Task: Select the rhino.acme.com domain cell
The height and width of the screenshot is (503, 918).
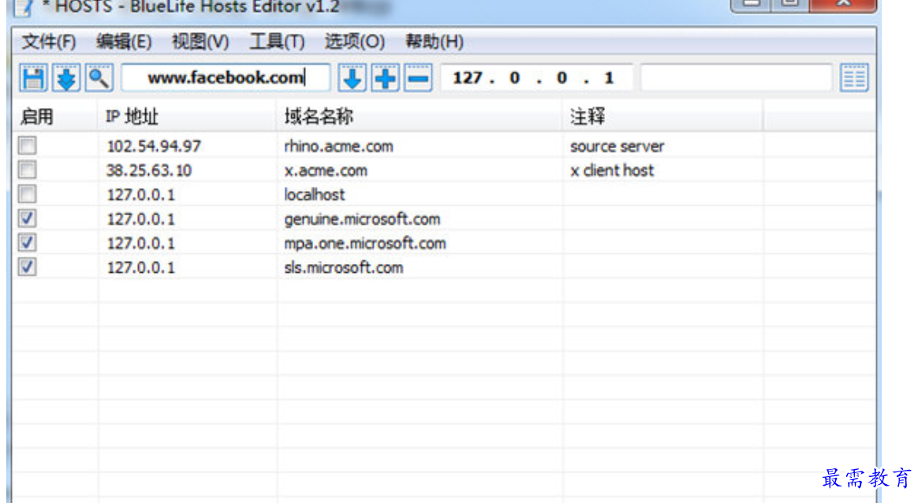Action: coord(338,147)
